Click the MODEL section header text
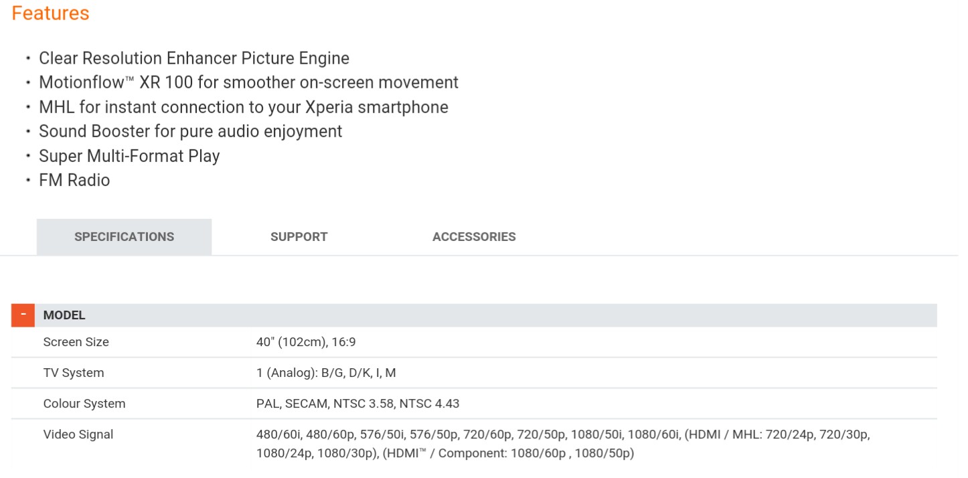 [x=64, y=315]
